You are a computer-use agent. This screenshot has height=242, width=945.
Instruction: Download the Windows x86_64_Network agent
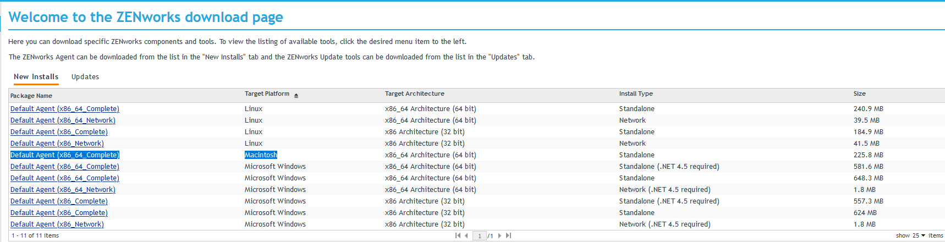point(63,190)
